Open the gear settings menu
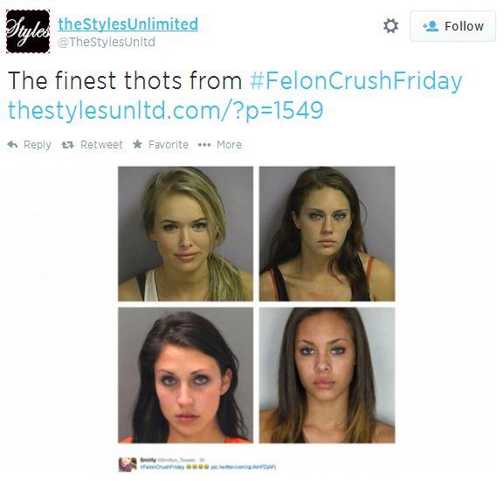 pos(390,26)
